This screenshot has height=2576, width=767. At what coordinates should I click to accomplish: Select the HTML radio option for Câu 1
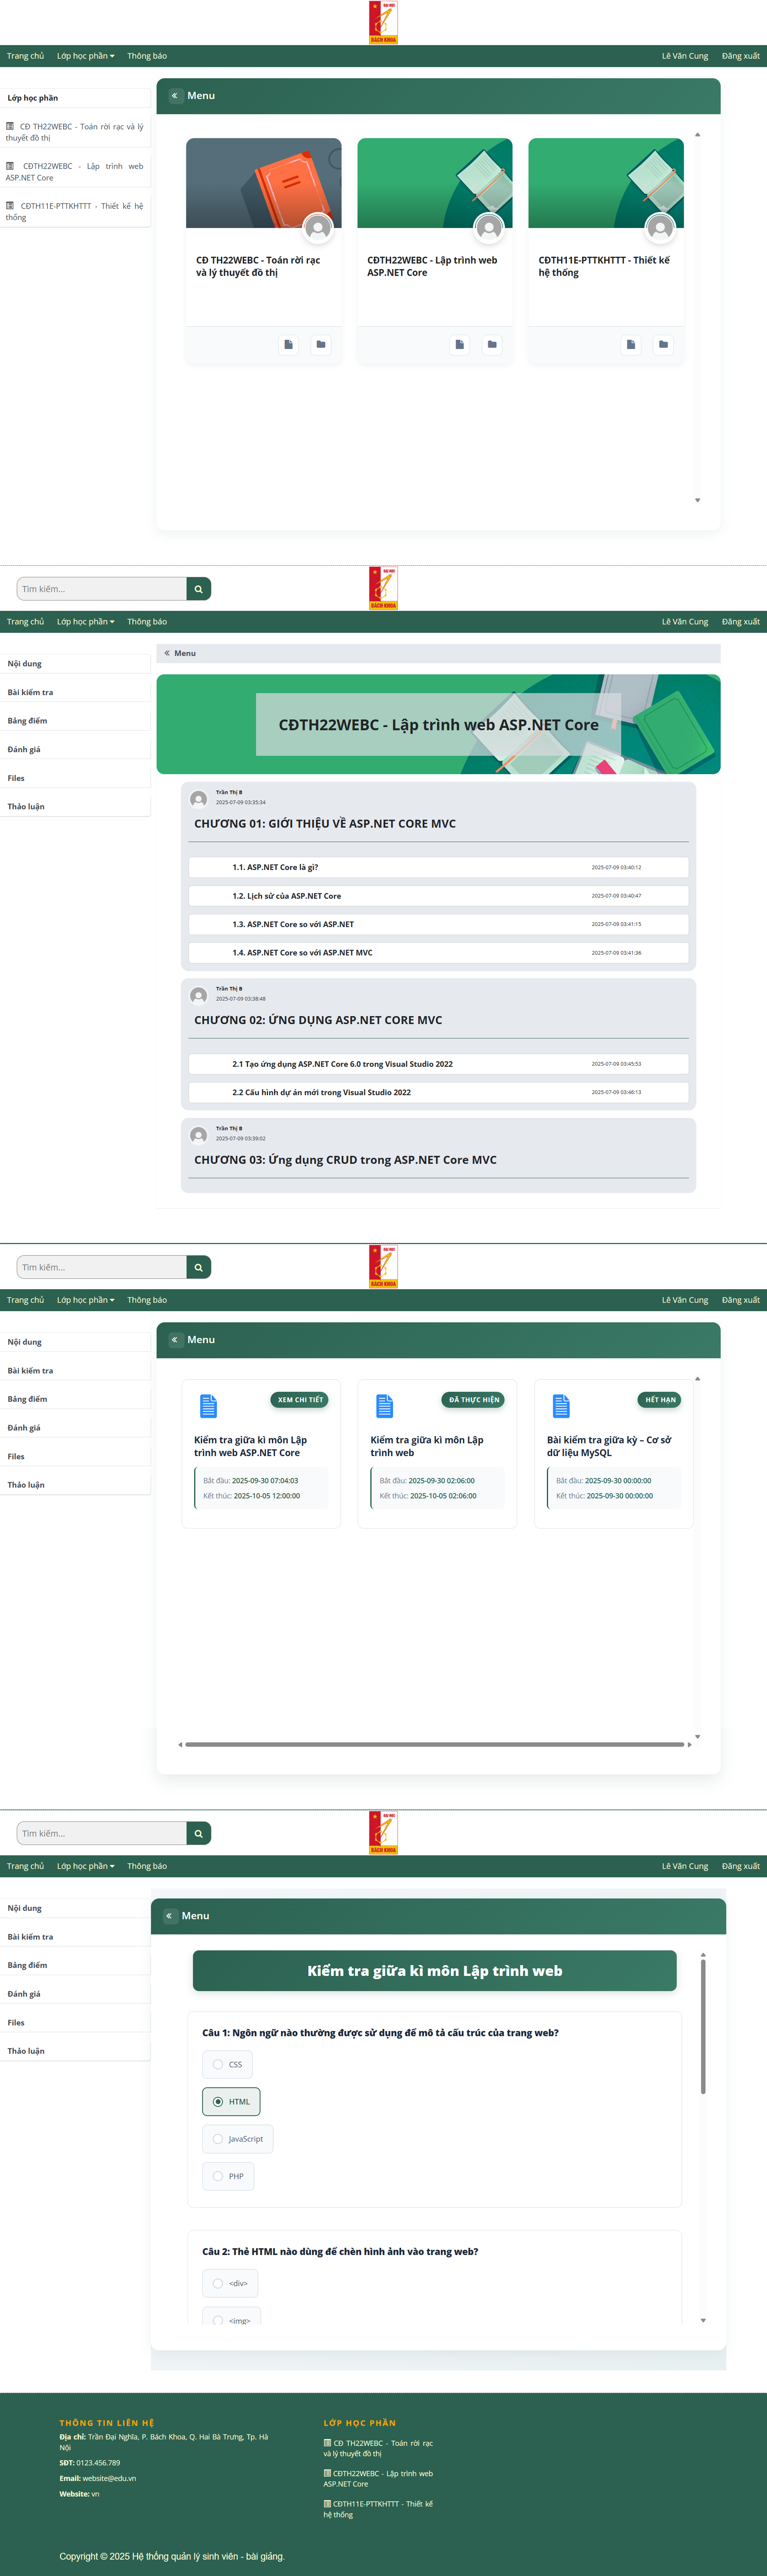[218, 2102]
